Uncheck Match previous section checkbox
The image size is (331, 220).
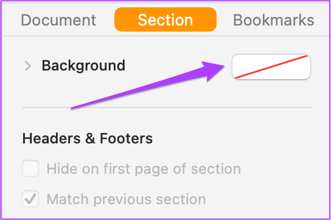tap(30, 199)
